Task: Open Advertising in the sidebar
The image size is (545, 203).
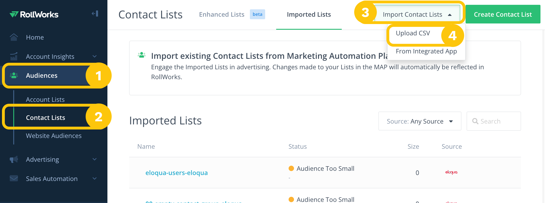Action: click(42, 159)
